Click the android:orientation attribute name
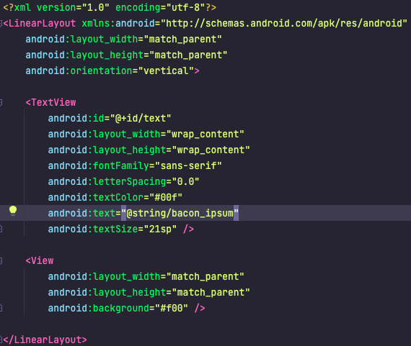 click(79, 71)
